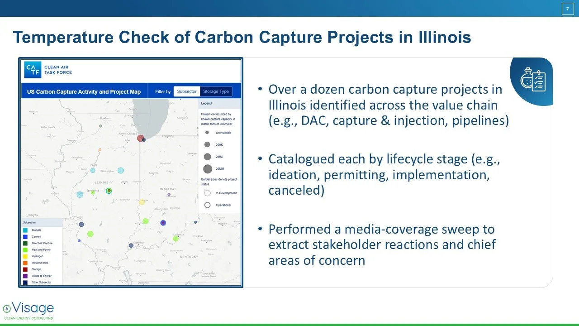
Task: Select the Waste-to-Energy purple swatch
Action: [x=26, y=276]
